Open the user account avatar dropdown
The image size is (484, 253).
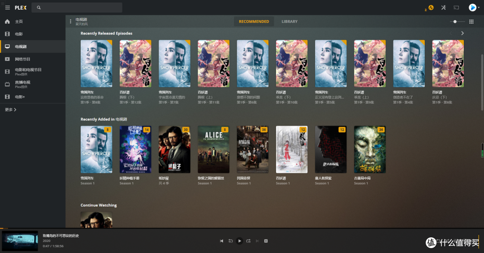(x=473, y=8)
